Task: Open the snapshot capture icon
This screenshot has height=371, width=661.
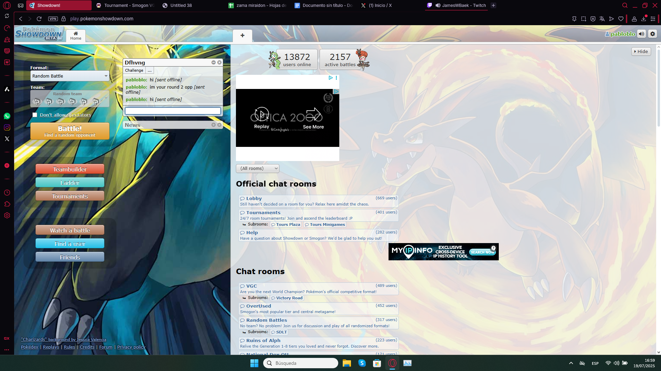Action: (583, 19)
